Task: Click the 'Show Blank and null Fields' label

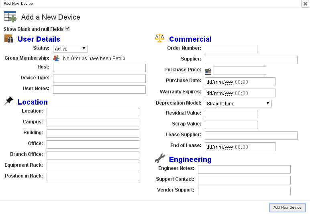Action: pyautogui.click(x=33, y=29)
